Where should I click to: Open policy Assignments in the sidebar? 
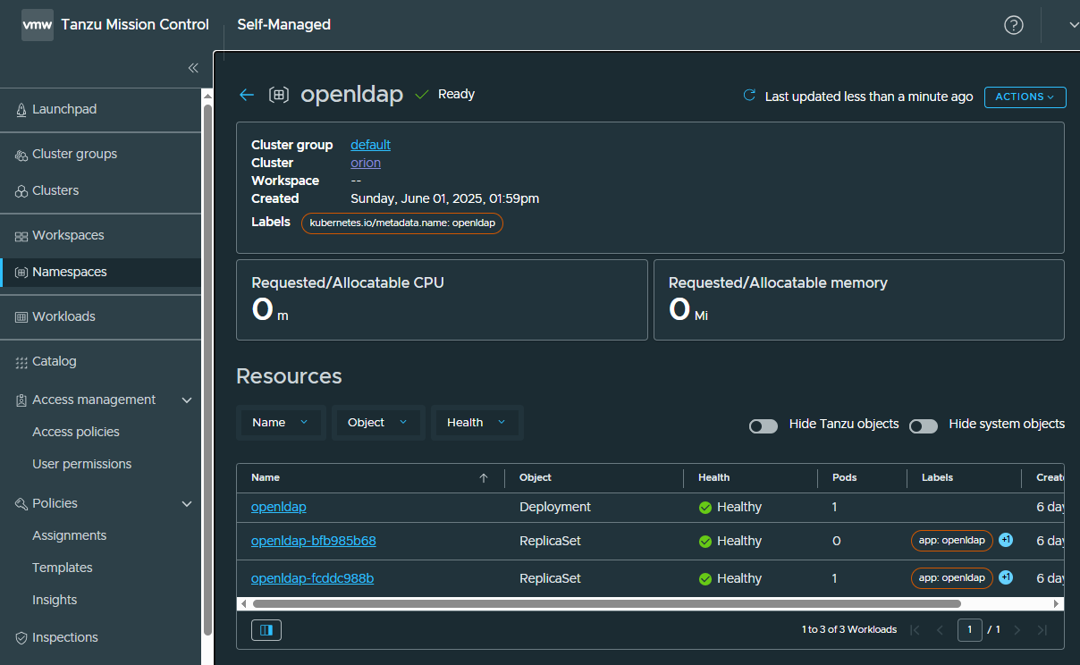(x=70, y=535)
